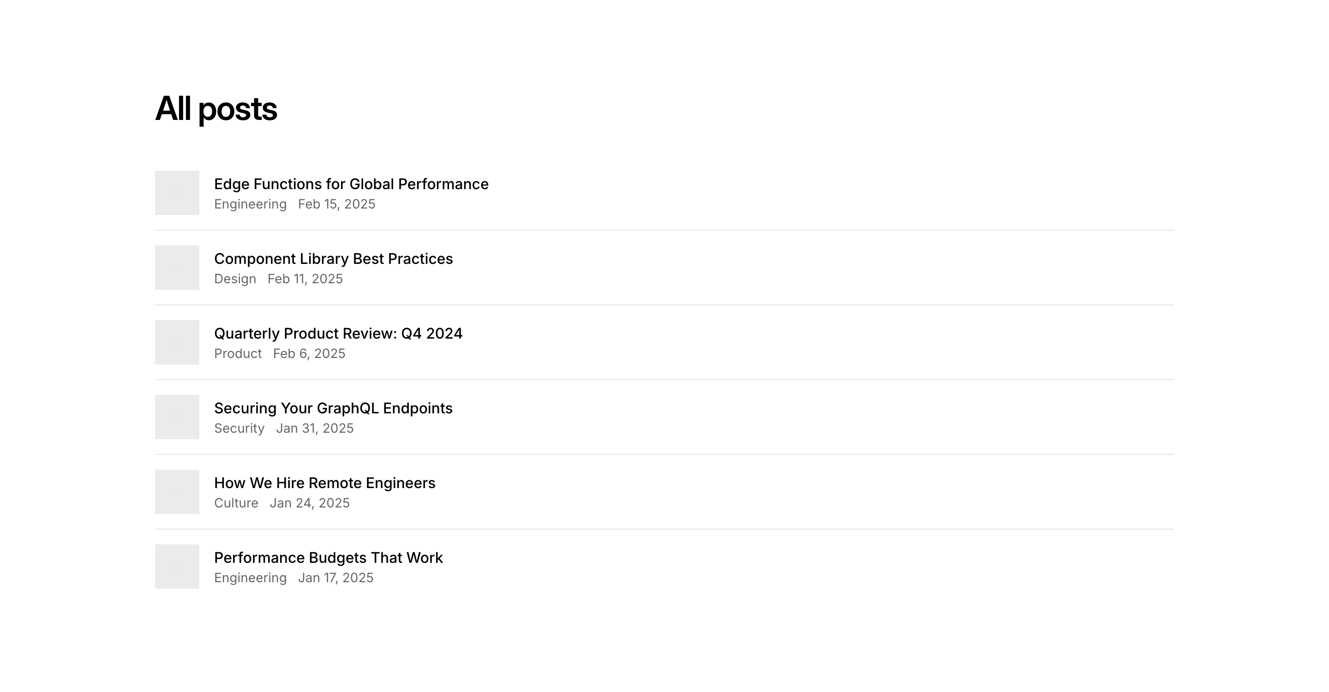Click the Edge Functions post thumbnail

(x=177, y=193)
